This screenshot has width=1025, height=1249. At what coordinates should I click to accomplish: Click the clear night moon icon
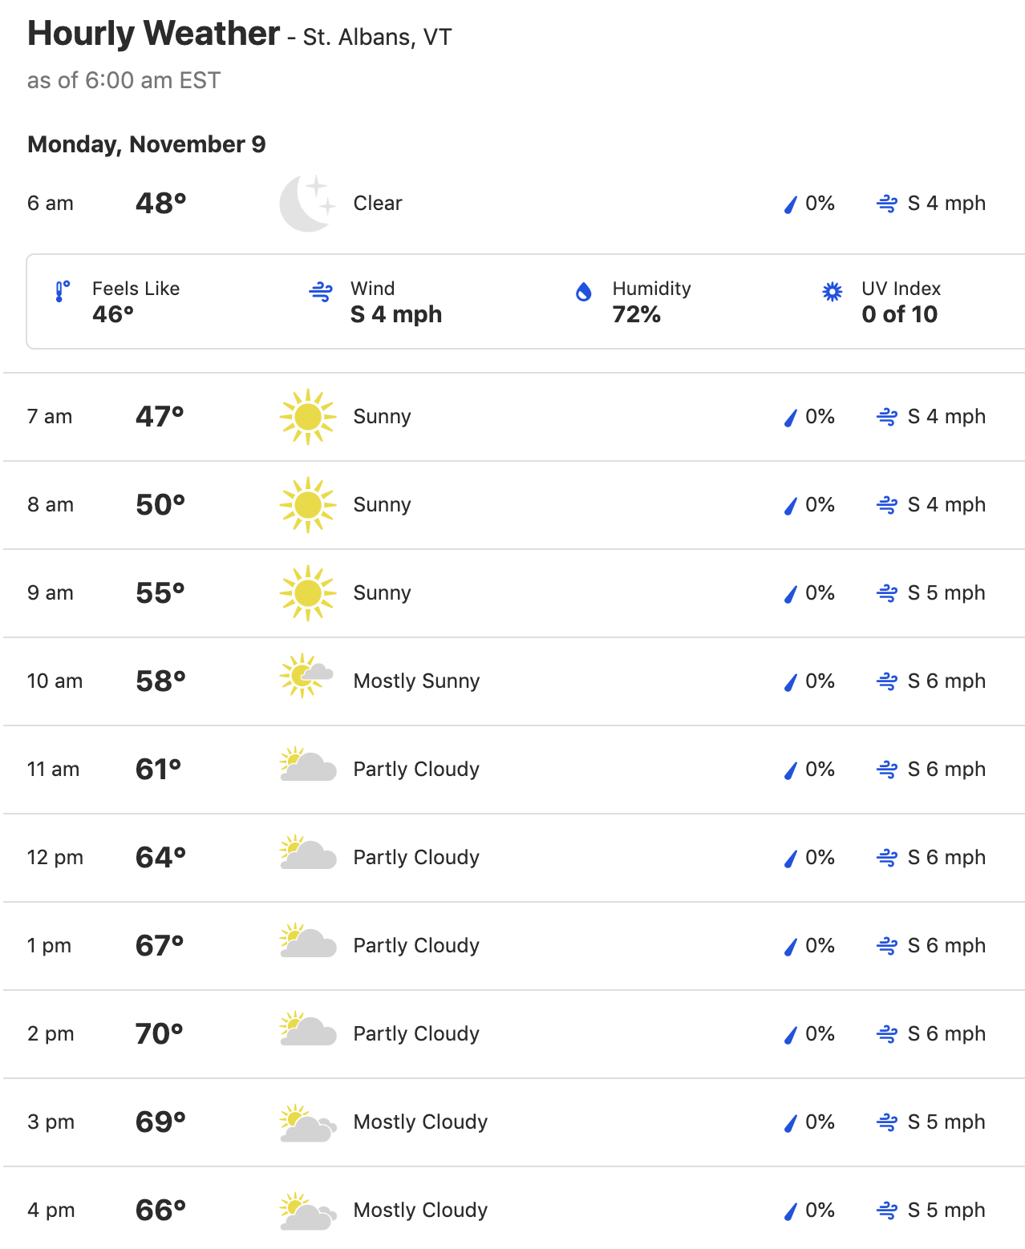tap(308, 204)
